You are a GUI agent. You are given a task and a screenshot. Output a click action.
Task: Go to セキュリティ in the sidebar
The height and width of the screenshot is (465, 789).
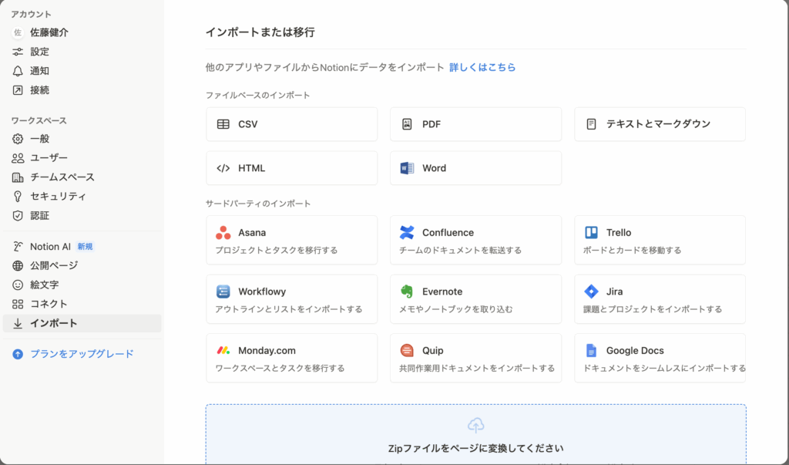[58, 197]
